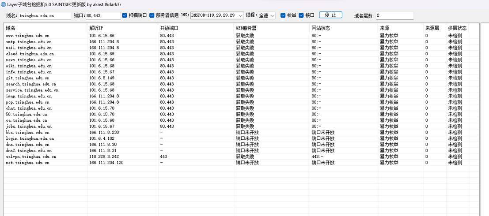The height and width of the screenshot is (216, 489).
Task: Click the 域名层数 input field
Action: click(395, 15)
